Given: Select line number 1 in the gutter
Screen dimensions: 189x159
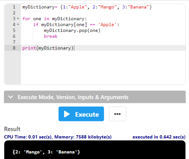Looking at the screenshot, I should click(14, 7).
